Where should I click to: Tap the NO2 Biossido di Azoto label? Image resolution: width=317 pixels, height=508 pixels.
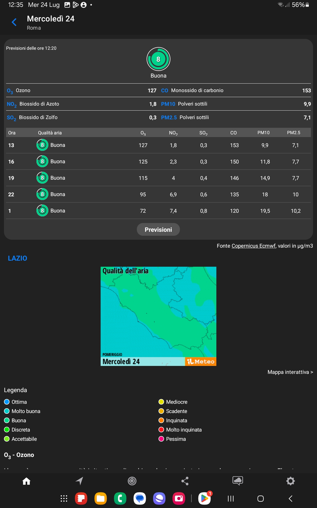tap(33, 104)
